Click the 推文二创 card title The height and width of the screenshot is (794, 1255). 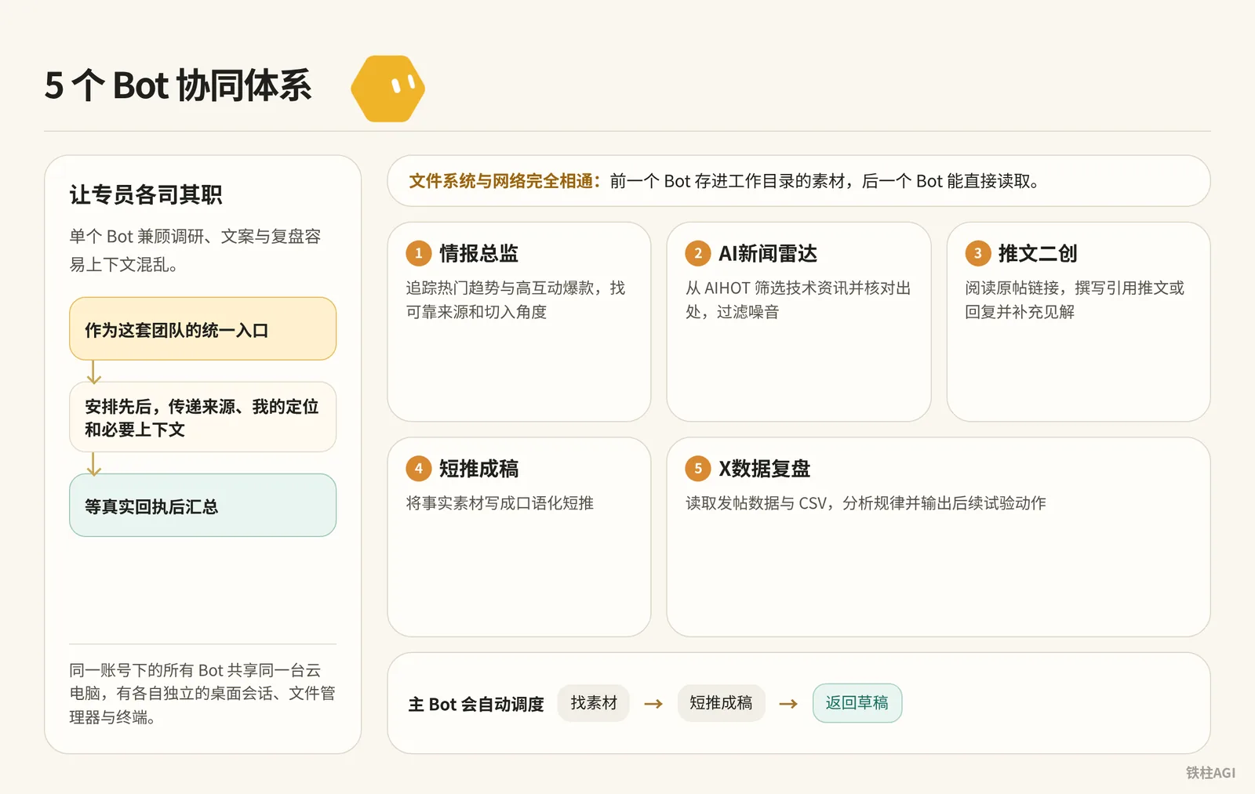click(x=1038, y=253)
